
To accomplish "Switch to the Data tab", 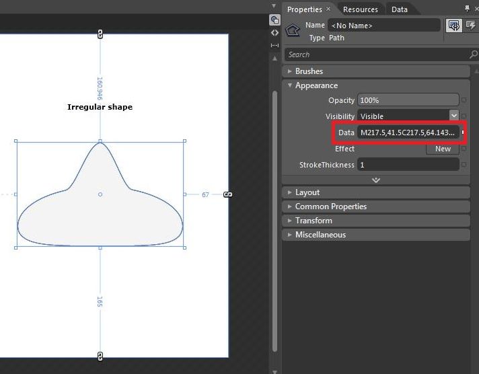I will (399, 9).
